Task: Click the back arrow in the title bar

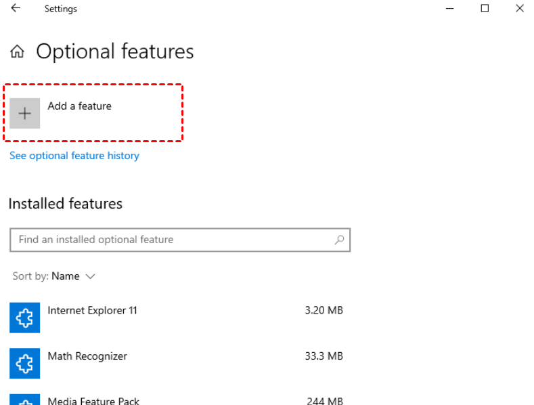Action: click(x=16, y=8)
